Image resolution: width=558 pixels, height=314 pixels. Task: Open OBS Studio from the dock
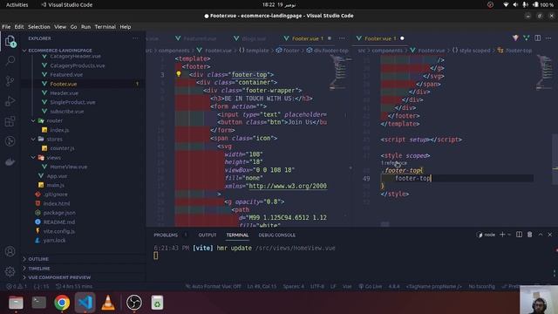pyautogui.click(x=134, y=303)
